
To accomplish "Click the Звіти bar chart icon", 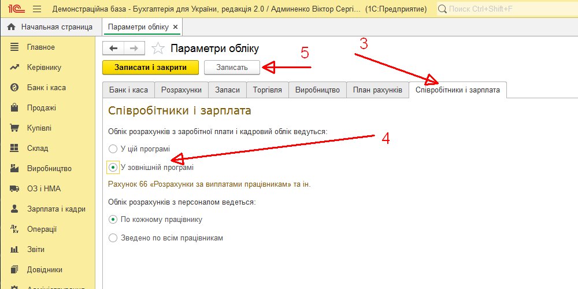I will click(14, 250).
